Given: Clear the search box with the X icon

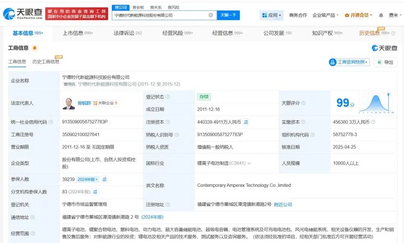Looking at the screenshot, I should point(211,15).
